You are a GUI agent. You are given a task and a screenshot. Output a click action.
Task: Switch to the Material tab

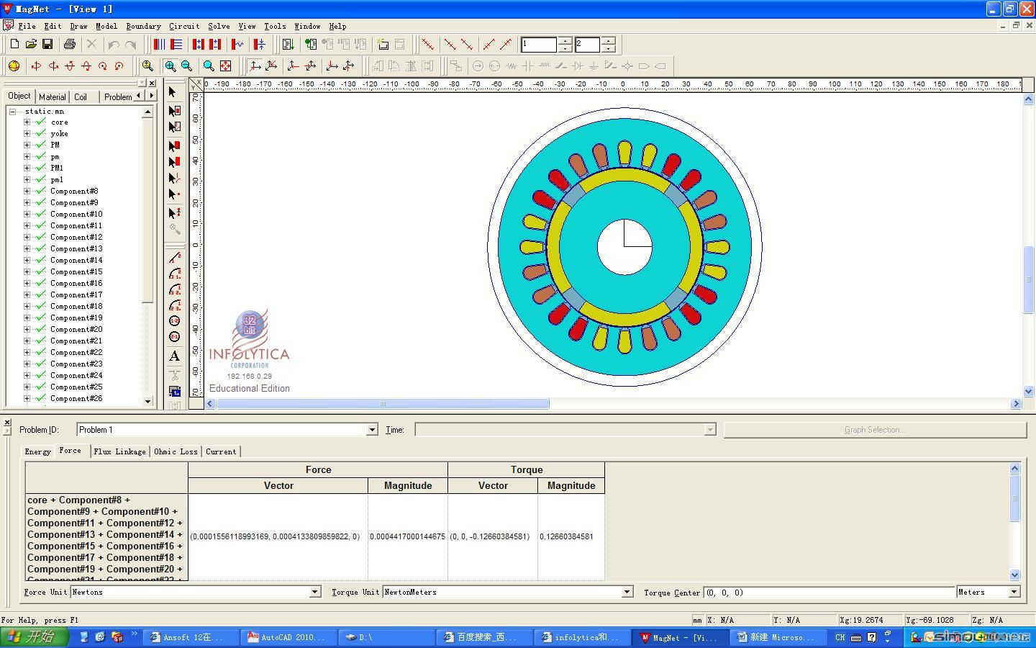point(52,96)
